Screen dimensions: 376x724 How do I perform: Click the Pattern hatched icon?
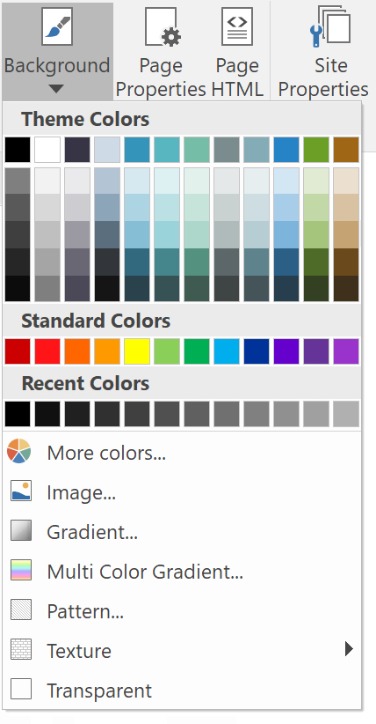coord(21,609)
